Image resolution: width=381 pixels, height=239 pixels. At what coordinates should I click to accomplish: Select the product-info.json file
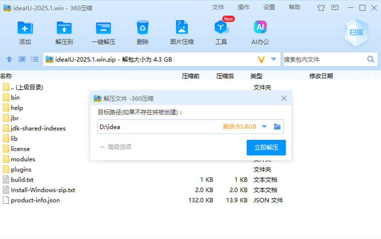point(31,200)
